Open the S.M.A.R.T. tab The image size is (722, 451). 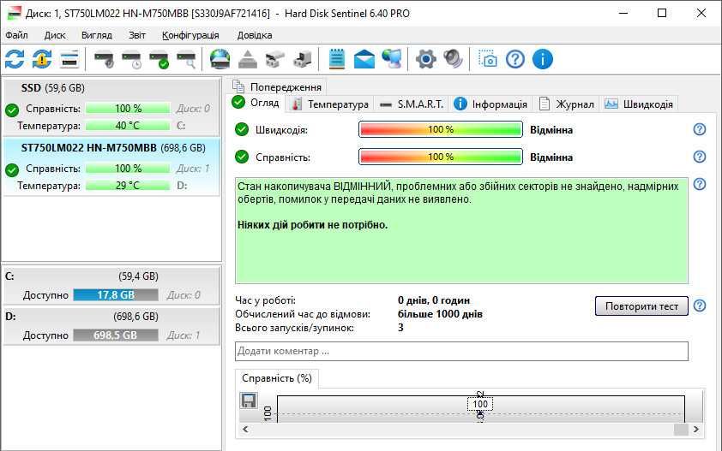tap(412, 104)
